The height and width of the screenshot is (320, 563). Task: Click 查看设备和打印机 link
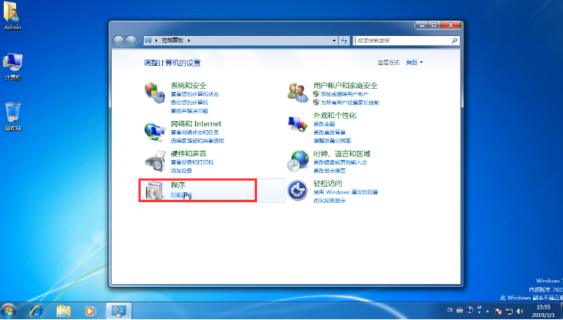(192, 162)
